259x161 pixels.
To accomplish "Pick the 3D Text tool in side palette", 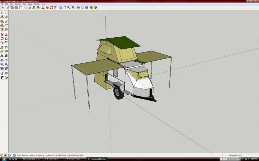I will click(x=6, y=55).
